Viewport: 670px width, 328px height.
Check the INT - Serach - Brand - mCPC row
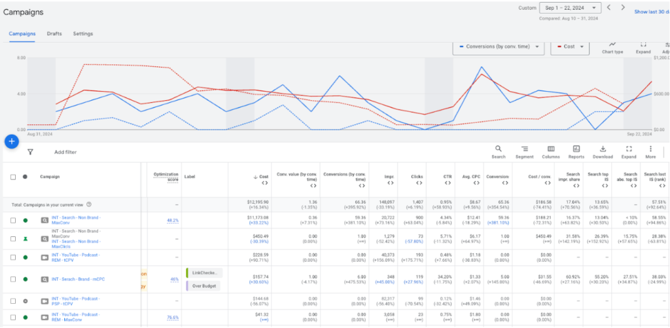[x=13, y=279]
